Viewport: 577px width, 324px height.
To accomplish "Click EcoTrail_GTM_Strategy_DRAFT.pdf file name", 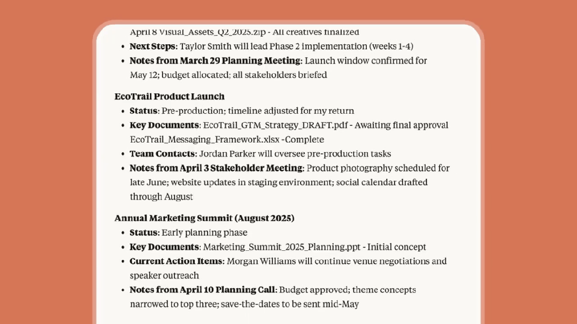I will (275, 125).
